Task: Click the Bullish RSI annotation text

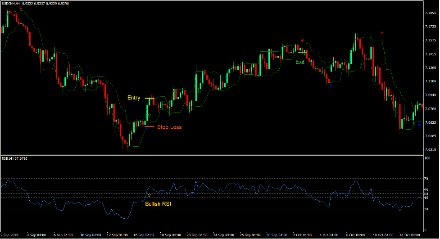Action: (x=158, y=204)
